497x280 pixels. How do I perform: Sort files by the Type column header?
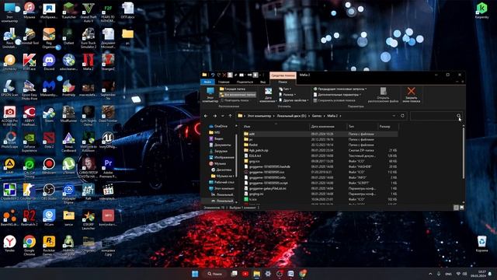pyautogui.click(x=362, y=127)
